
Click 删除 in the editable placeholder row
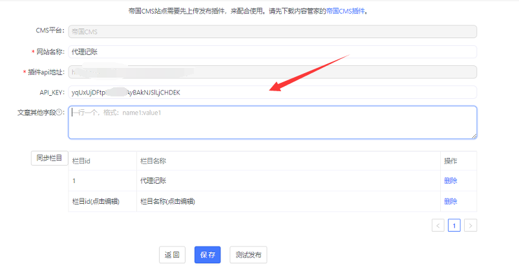pyautogui.click(x=450, y=201)
